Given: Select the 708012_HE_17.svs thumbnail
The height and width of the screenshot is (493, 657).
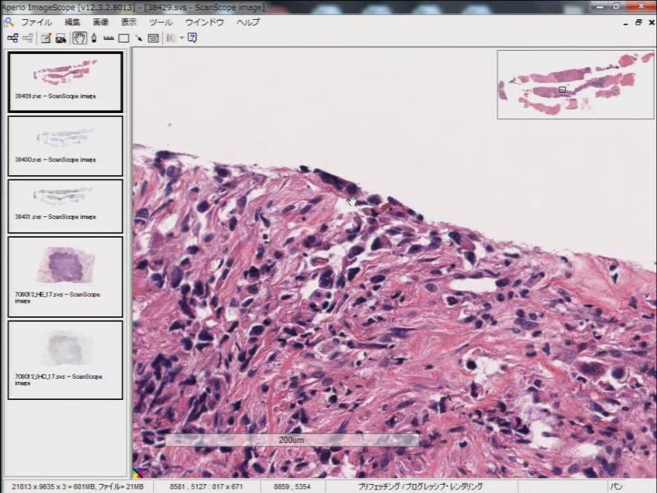Looking at the screenshot, I should pyautogui.click(x=65, y=276).
